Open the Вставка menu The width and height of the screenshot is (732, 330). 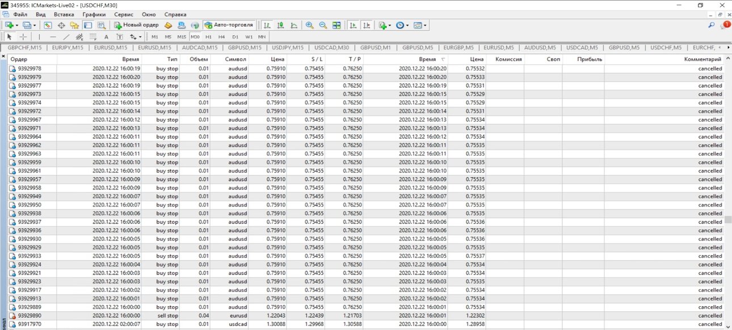pos(64,14)
